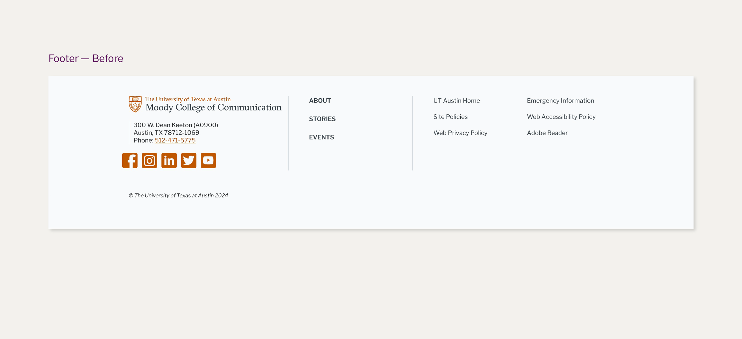Viewport: 742px width, 339px height.
Task: Click the Emergency Information link
Action: pyautogui.click(x=560, y=100)
